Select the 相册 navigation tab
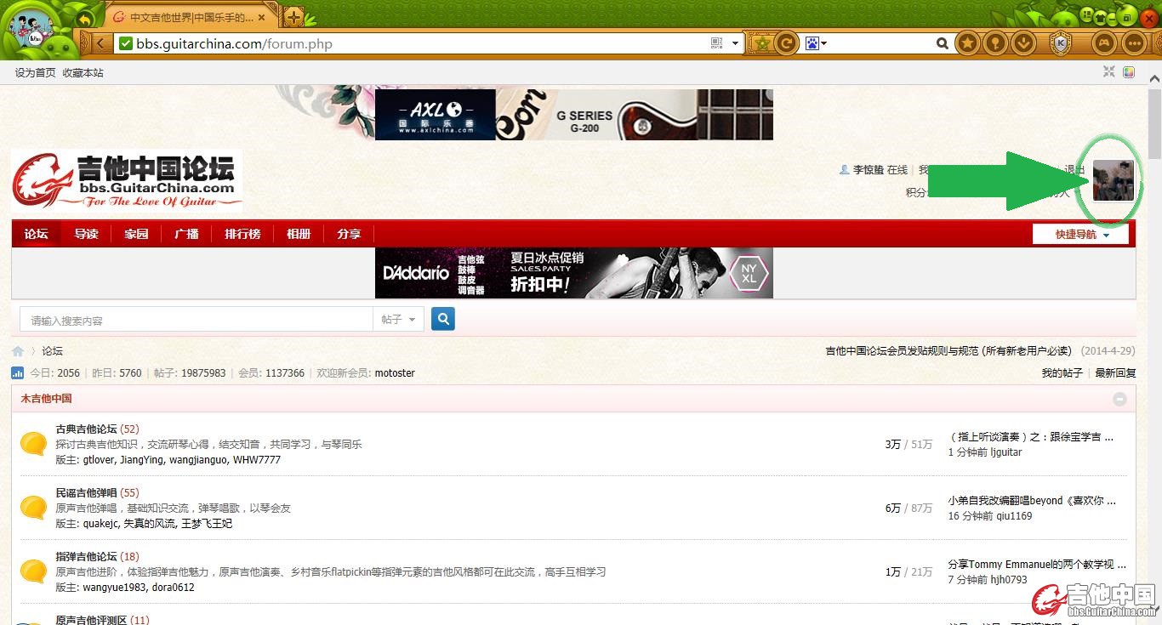The width and height of the screenshot is (1162, 625). coord(299,234)
